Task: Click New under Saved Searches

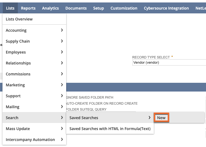Action: pyautogui.click(x=161, y=118)
